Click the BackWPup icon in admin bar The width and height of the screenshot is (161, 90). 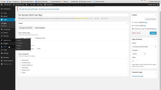click(45, 4)
